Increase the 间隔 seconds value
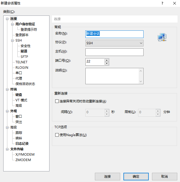This screenshot has height=182, width=180. pyautogui.click(x=107, y=111)
